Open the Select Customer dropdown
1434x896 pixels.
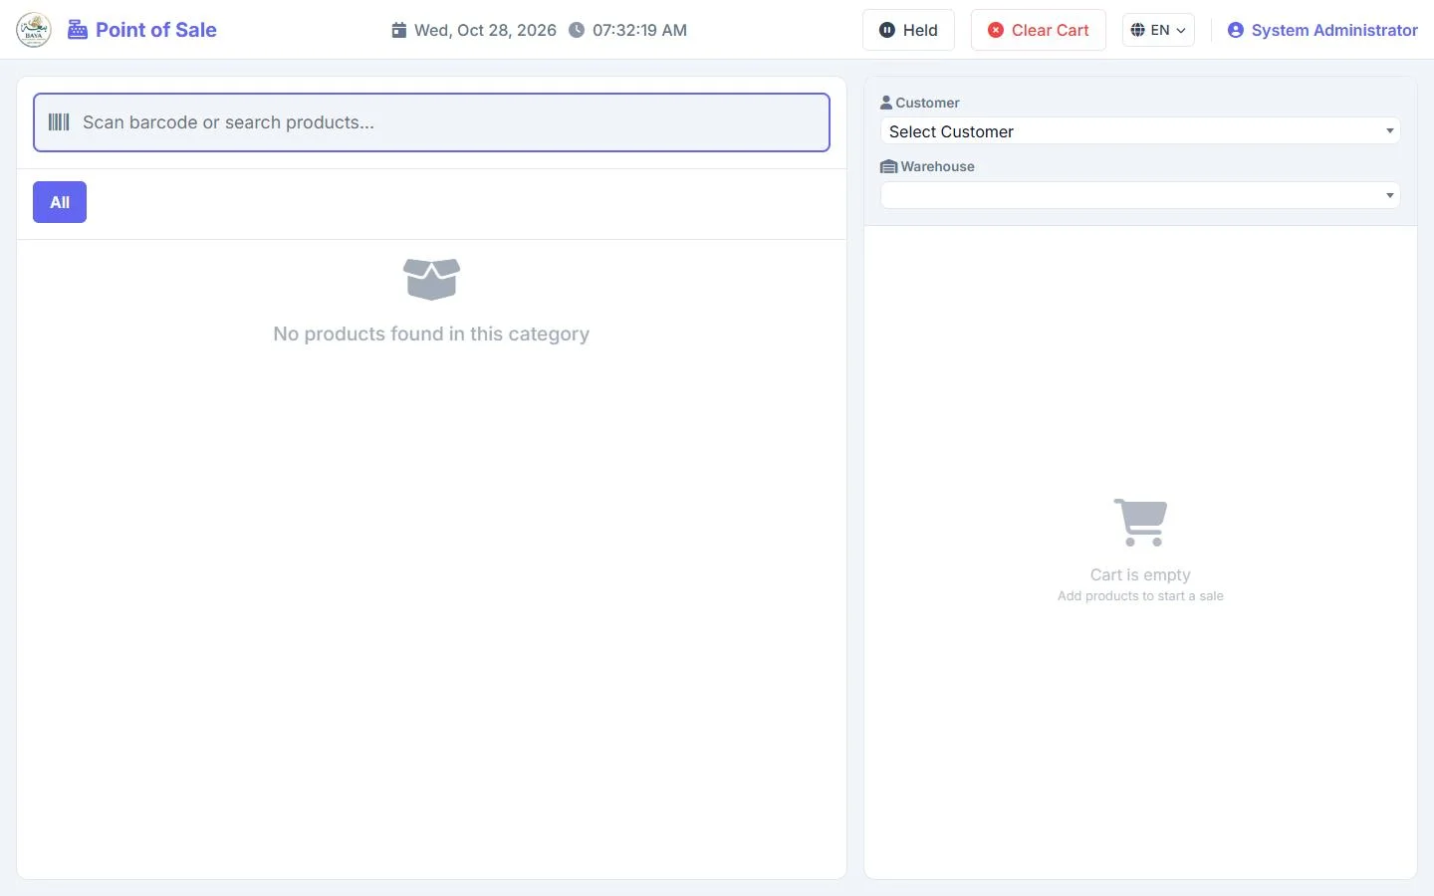(x=1140, y=131)
